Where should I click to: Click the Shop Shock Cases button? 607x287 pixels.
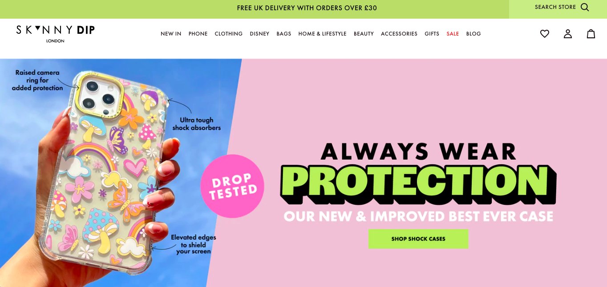[x=418, y=239]
